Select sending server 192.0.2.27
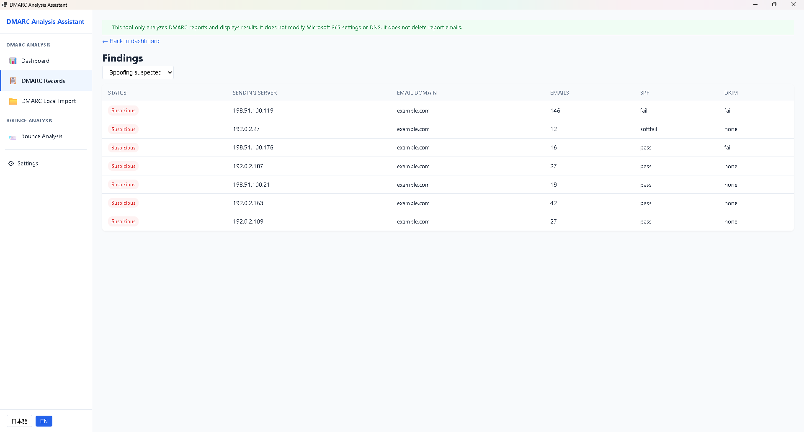804x432 pixels. coord(246,129)
